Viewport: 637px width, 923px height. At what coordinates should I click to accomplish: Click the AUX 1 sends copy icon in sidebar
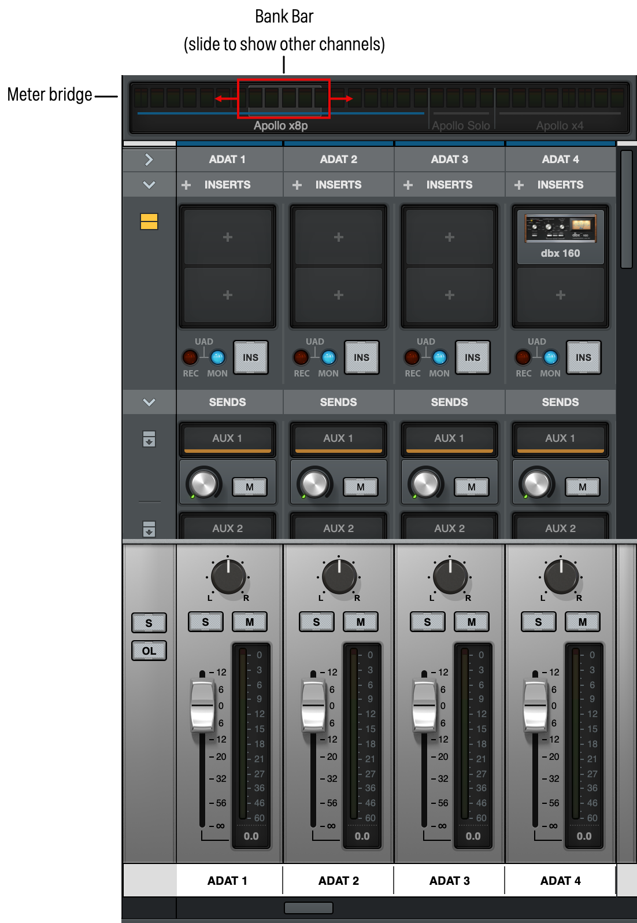coord(149,439)
